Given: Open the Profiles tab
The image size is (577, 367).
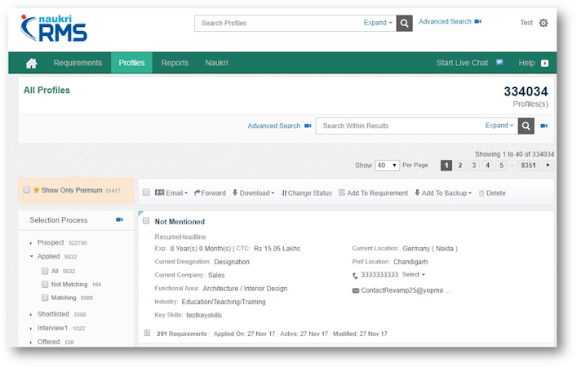Looking at the screenshot, I should click(x=131, y=63).
